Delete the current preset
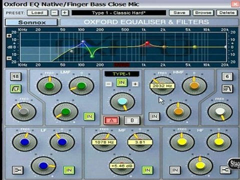240x180 pixels. [x=226, y=13]
